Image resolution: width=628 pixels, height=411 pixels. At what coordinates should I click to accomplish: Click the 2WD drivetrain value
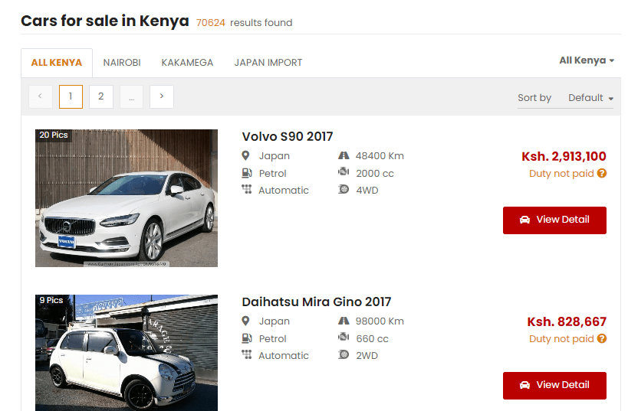[367, 355]
